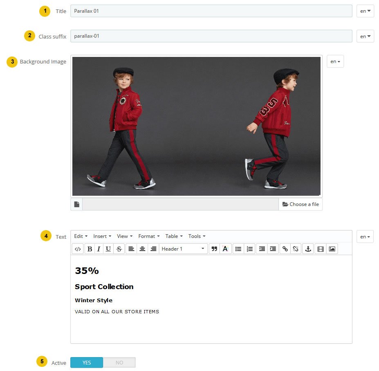Toggle strikethrough formatting
Screen dimensions: 379x371
[x=119, y=249]
